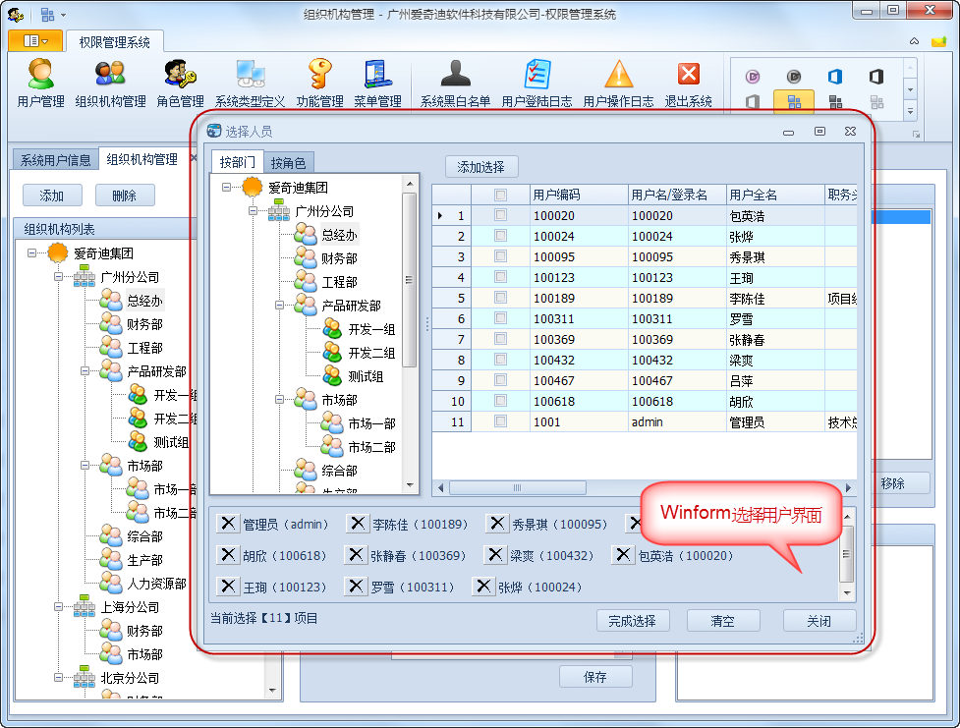Viewport: 960px width, 728px height.
Task: Check the row for 包英浩
Action: pos(501,215)
